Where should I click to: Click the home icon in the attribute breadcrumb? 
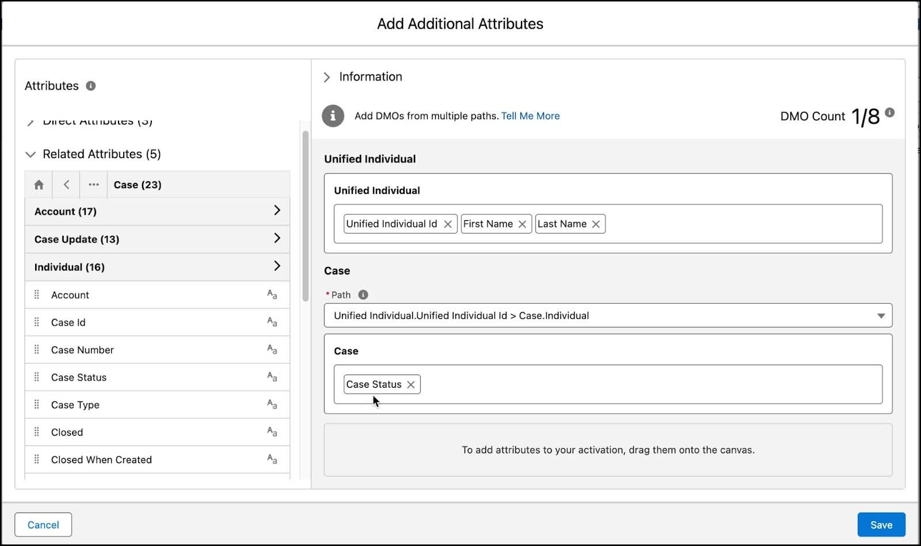tap(38, 185)
